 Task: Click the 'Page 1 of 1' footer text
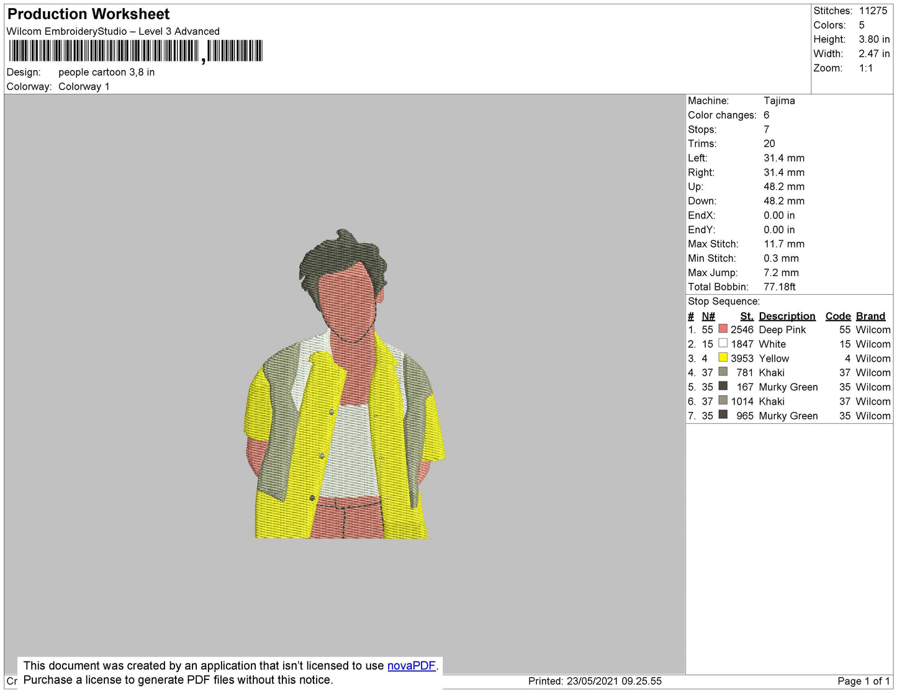pyautogui.click(x=863, y=681)
